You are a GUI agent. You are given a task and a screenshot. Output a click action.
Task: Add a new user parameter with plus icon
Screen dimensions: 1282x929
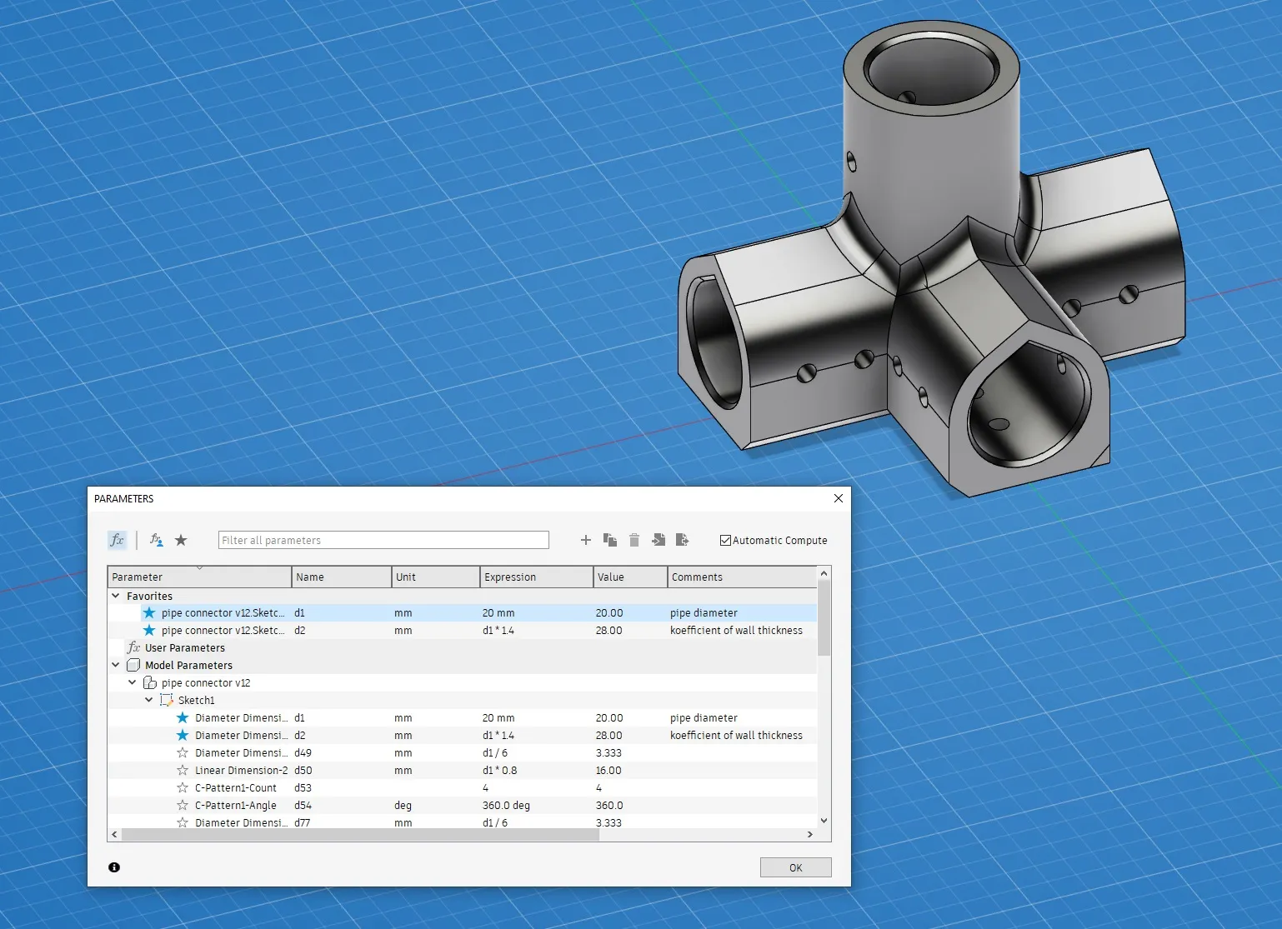(586, 540)
